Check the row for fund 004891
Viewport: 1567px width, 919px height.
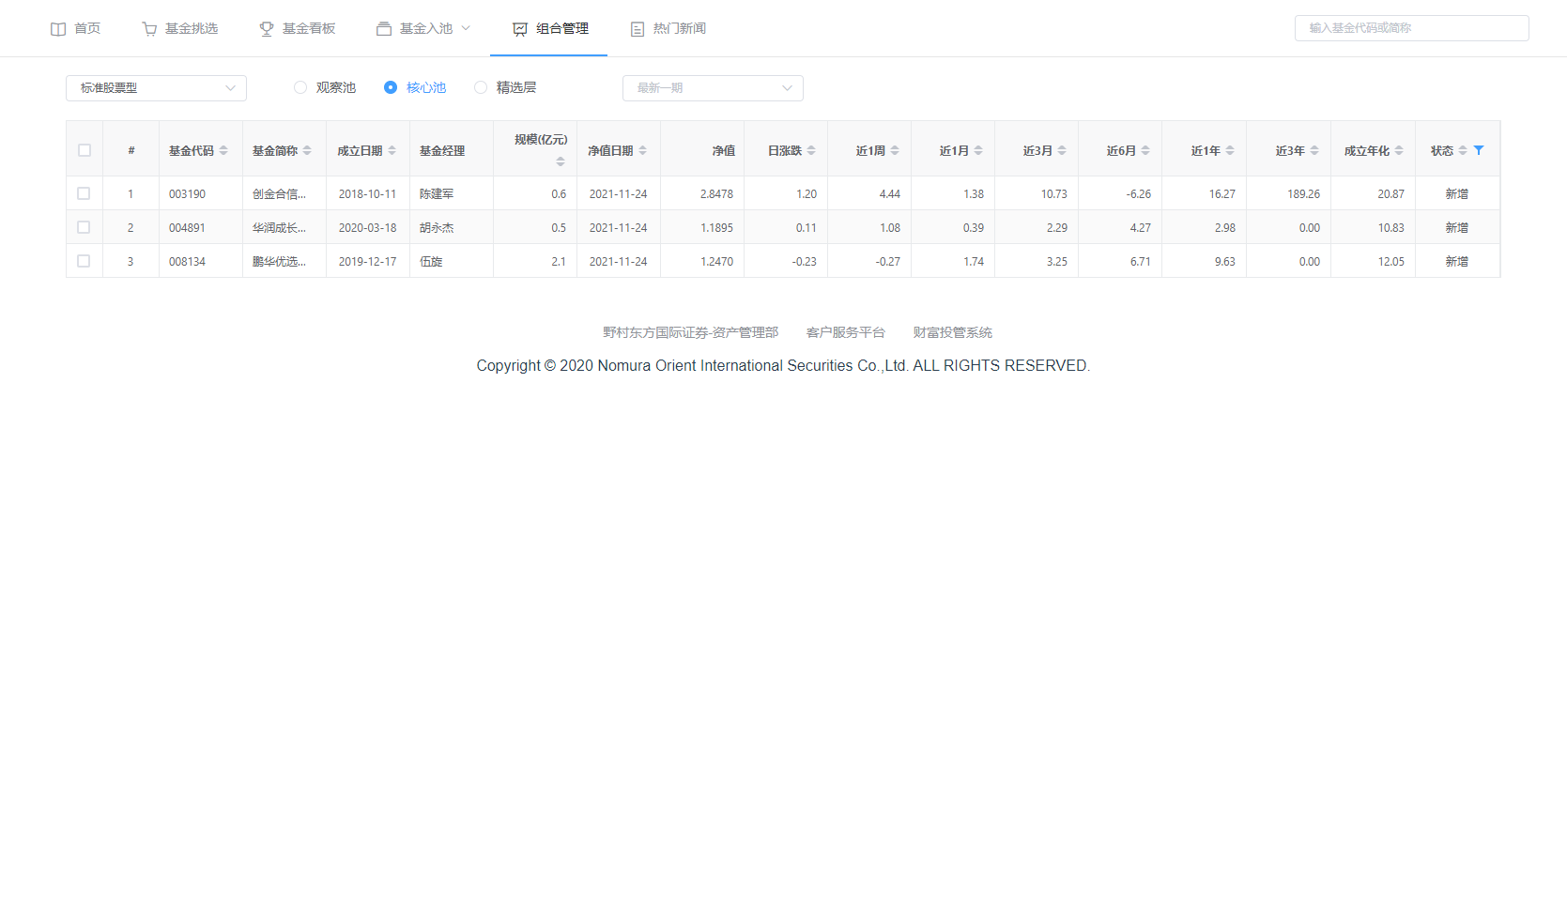point(84,227)
